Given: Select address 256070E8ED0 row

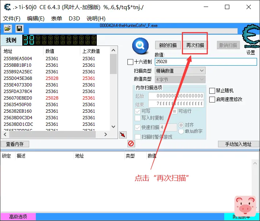Looking at the screenshot, I should [x=56, y=98].
